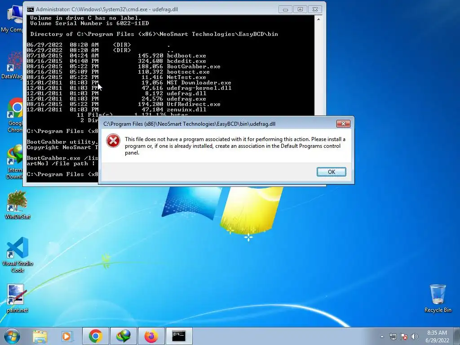Click the NetTest.exe listing line
460x345 pixels.
click(x=116, y=77)
